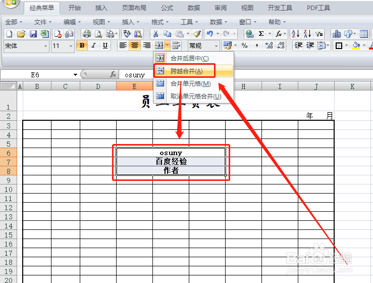Screen dimensions: 373x283
Task: Click the filter funnel icon
Action: click(319, 34)
